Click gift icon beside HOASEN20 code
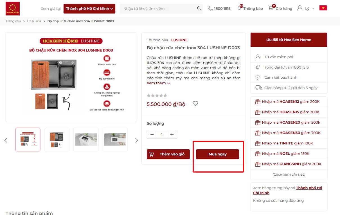 (x=257, y=123)
